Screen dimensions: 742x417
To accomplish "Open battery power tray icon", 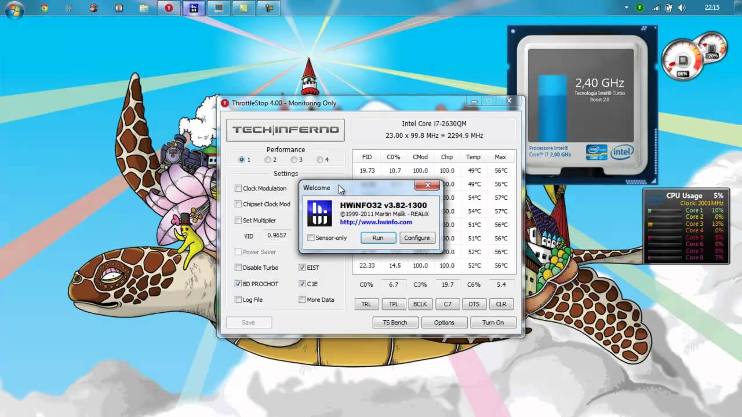I will pyautogui.click(x=668, y=8).
